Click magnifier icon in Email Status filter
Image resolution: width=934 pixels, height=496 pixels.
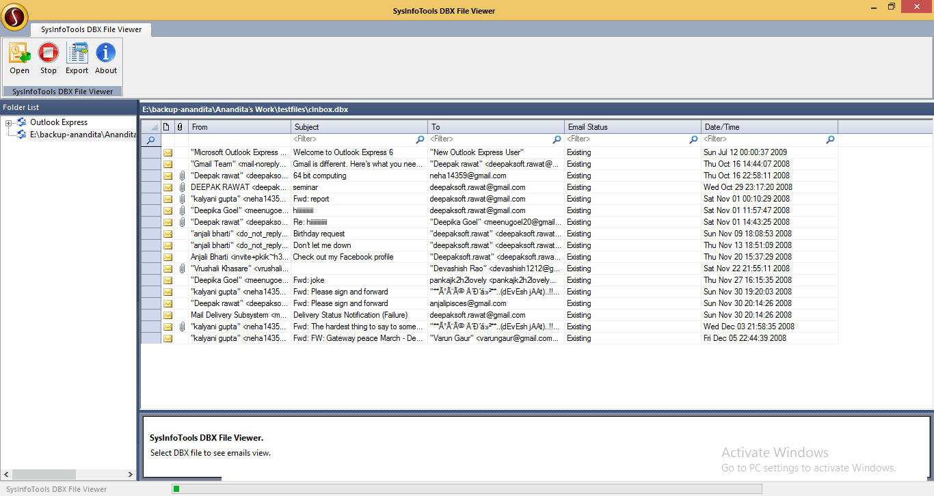click(x=694, y=139)
